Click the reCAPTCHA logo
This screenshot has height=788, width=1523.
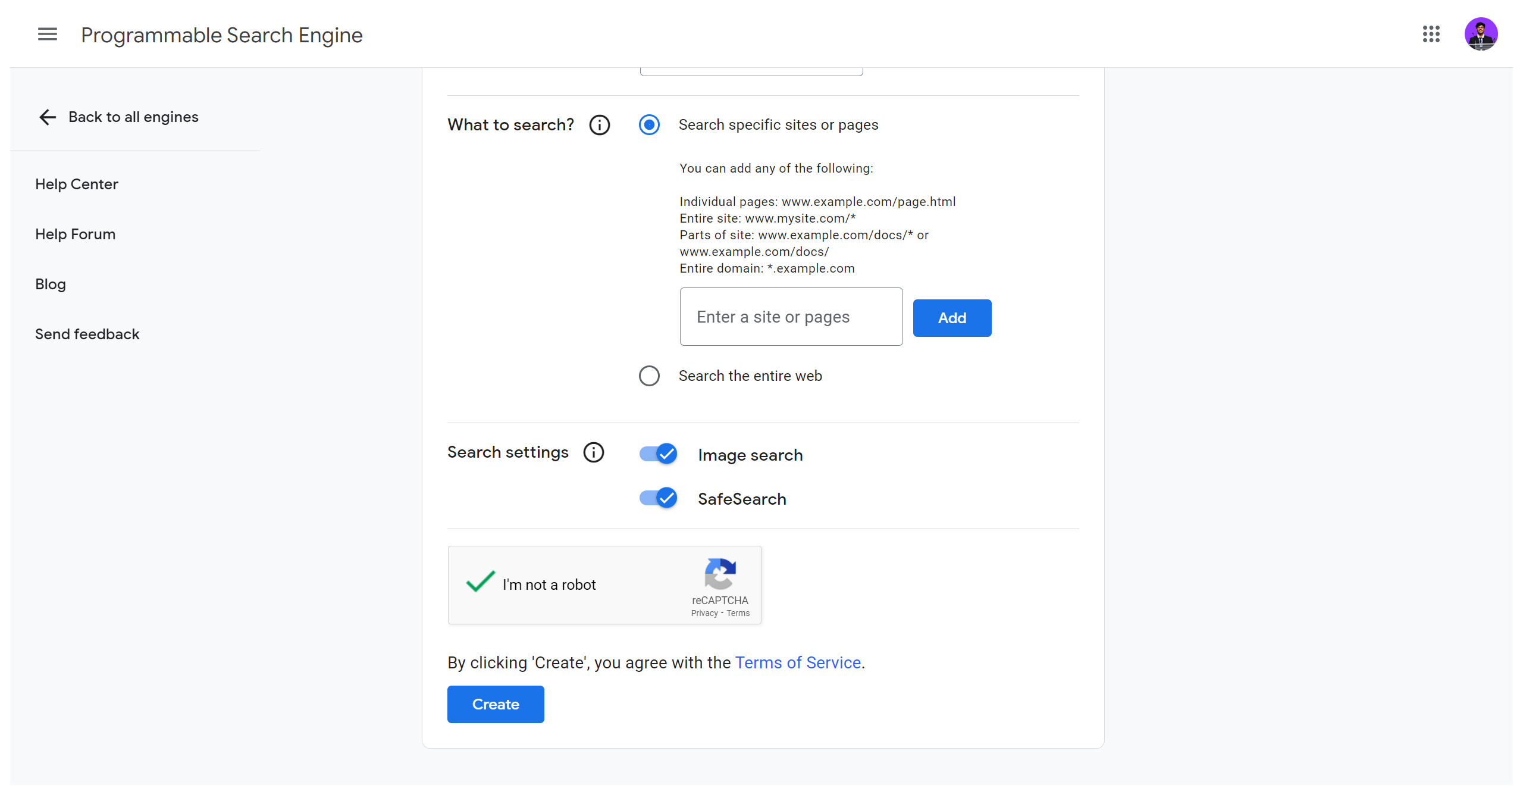(x=720, y=575)
